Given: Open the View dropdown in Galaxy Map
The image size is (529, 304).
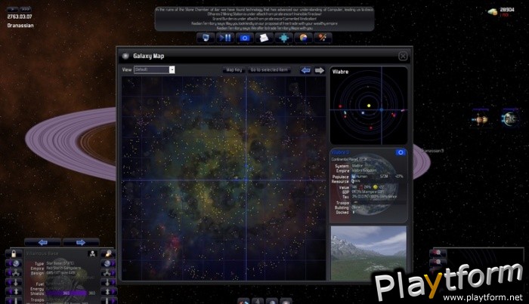Looking at the screenshot, I should [154, 69].
